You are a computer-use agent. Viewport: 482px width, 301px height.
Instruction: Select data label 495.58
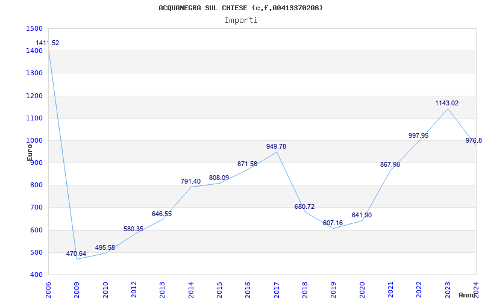[x=105, y=247]
